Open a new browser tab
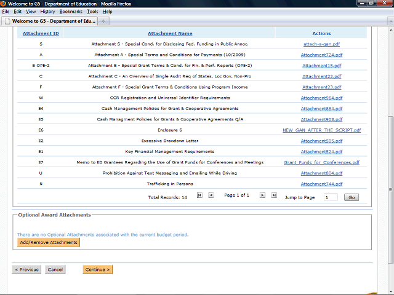 tap(103, 21)
